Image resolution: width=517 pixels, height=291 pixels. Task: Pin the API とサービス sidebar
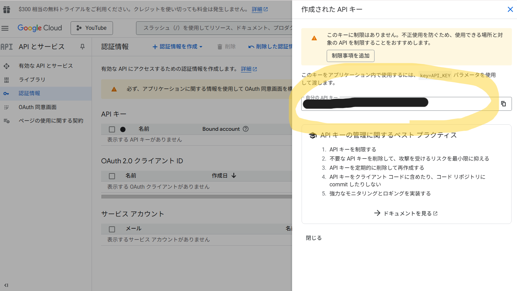82,47
